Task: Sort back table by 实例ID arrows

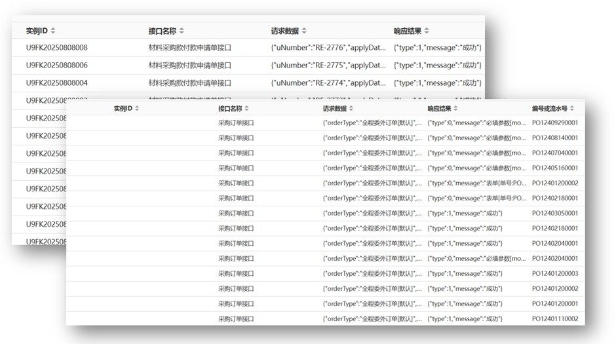Action: [53, 31]
